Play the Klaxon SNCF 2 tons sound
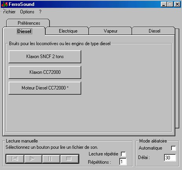This screenshot has width=182, height=170. pyautogui.click(x=45, y=57)
